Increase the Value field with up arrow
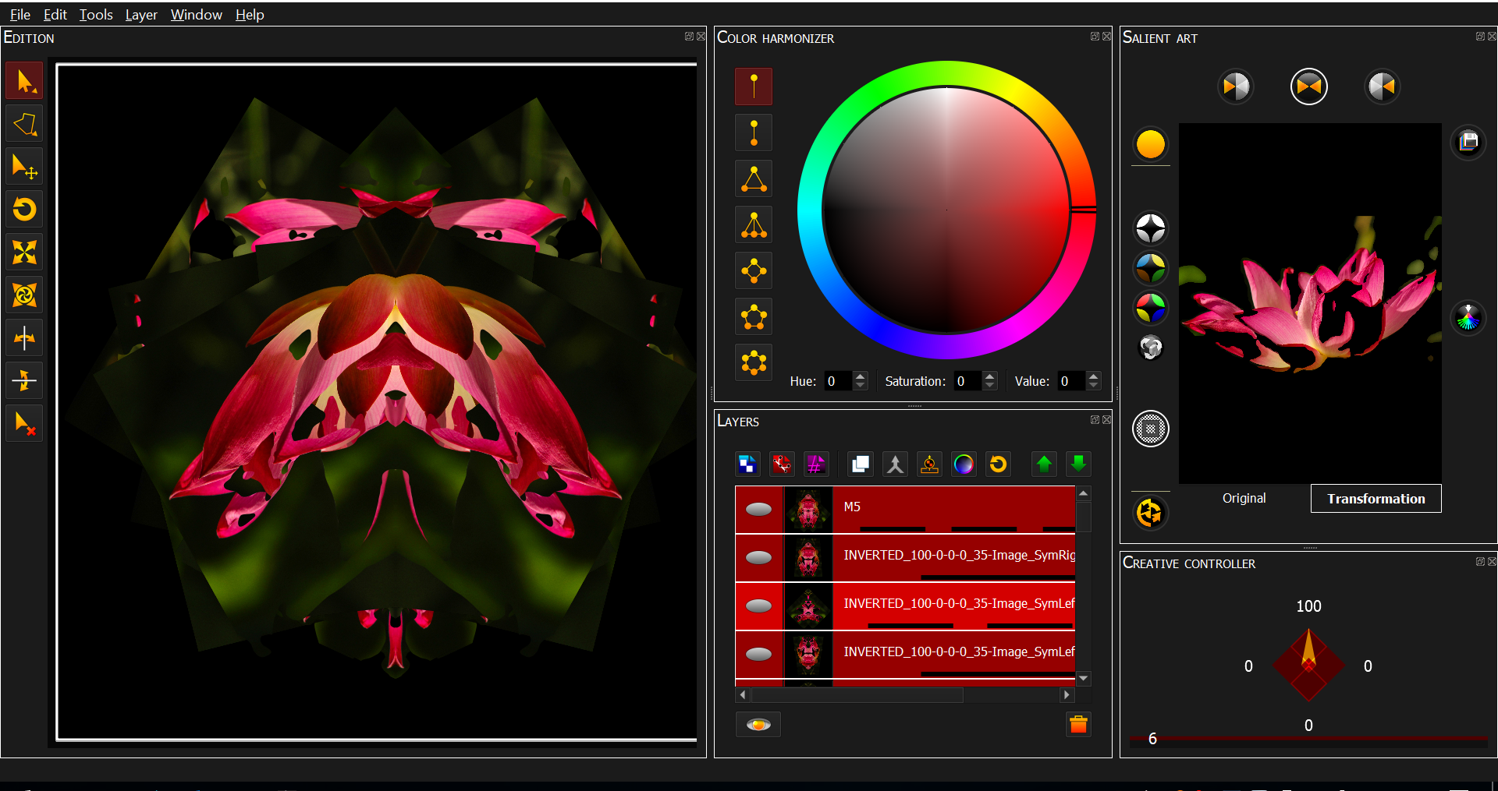Screen dimensions: 1498x791 1093,376
